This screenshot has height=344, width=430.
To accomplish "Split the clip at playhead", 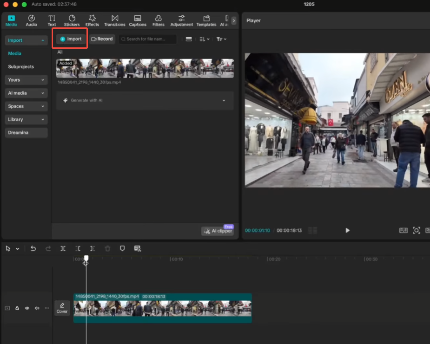I will pyautogui.click(x=63, y=248).
